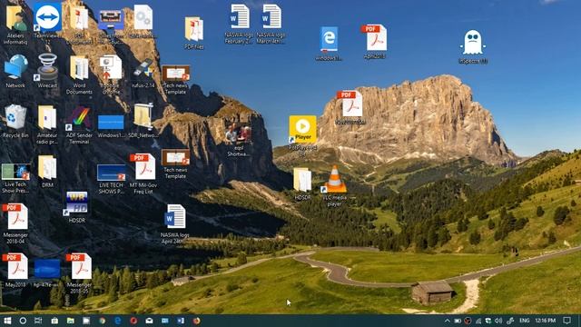The image size is (581, 327).
Task: Open the Amateur radio pr... folder
Action: pyautogui.click(x=47, y=124)
